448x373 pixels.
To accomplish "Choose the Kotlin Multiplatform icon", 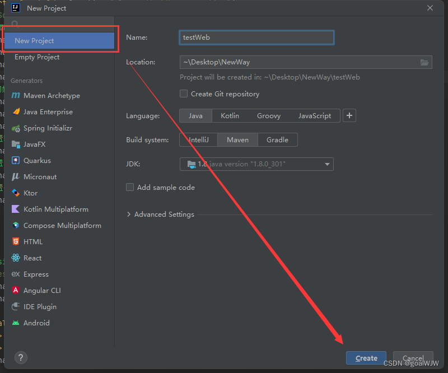I will (x=16, y=209).
